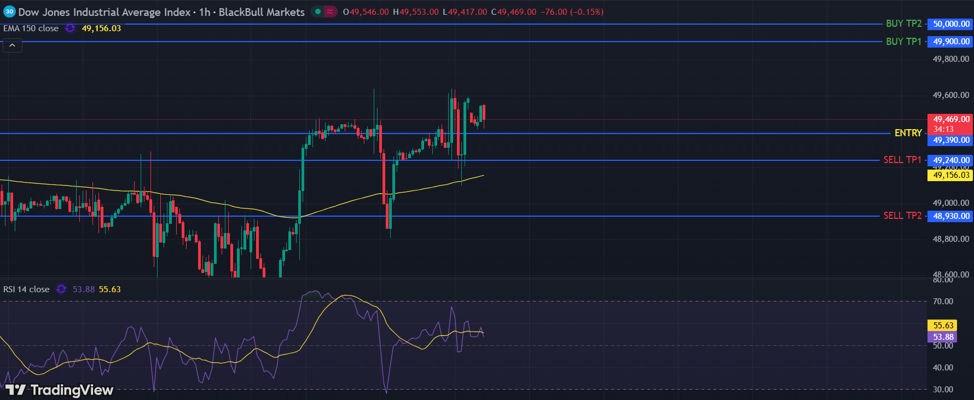Select the SELL TP1 line label
This screenshot has width=974, height=400.
point(902,160)
